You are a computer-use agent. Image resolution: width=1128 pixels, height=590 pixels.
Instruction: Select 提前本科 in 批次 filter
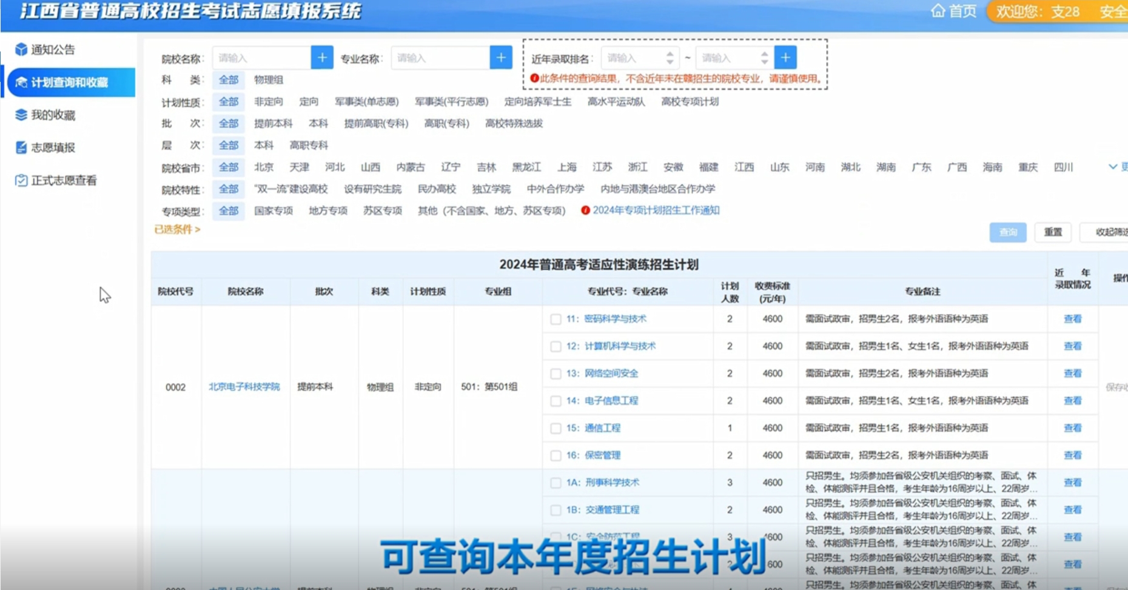(274, 123)
